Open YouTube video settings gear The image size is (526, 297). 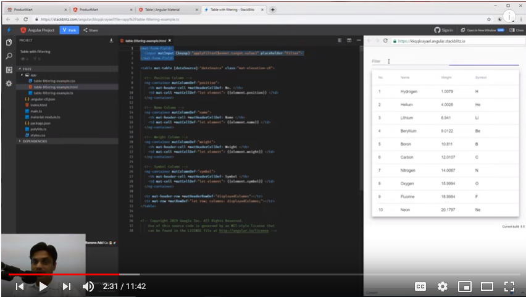[x=442, y=287]
